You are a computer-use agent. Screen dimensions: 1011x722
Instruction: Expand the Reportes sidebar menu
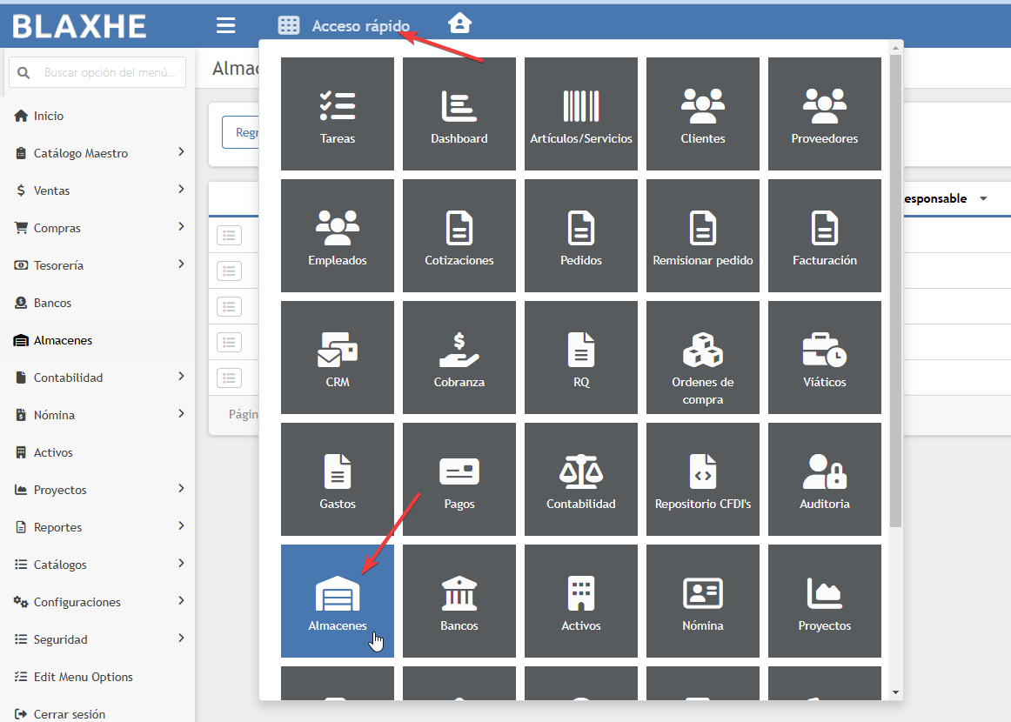(99, 526)
